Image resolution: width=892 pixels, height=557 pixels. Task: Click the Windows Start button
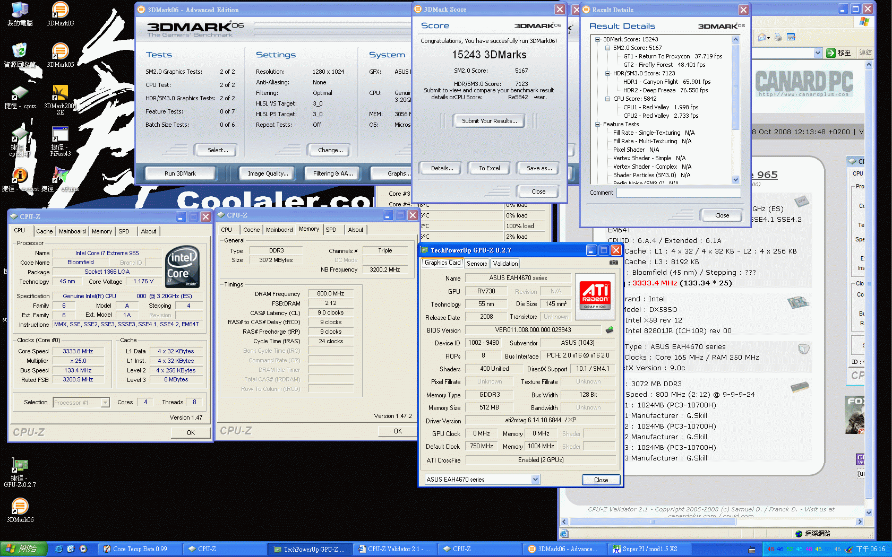click(x=24, y=549)
